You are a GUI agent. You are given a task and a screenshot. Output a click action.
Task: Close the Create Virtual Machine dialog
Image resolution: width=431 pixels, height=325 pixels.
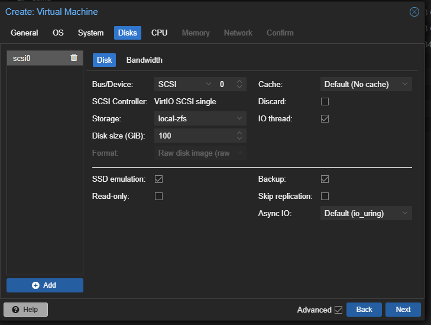pyautogui.click(x=414, y=12)
